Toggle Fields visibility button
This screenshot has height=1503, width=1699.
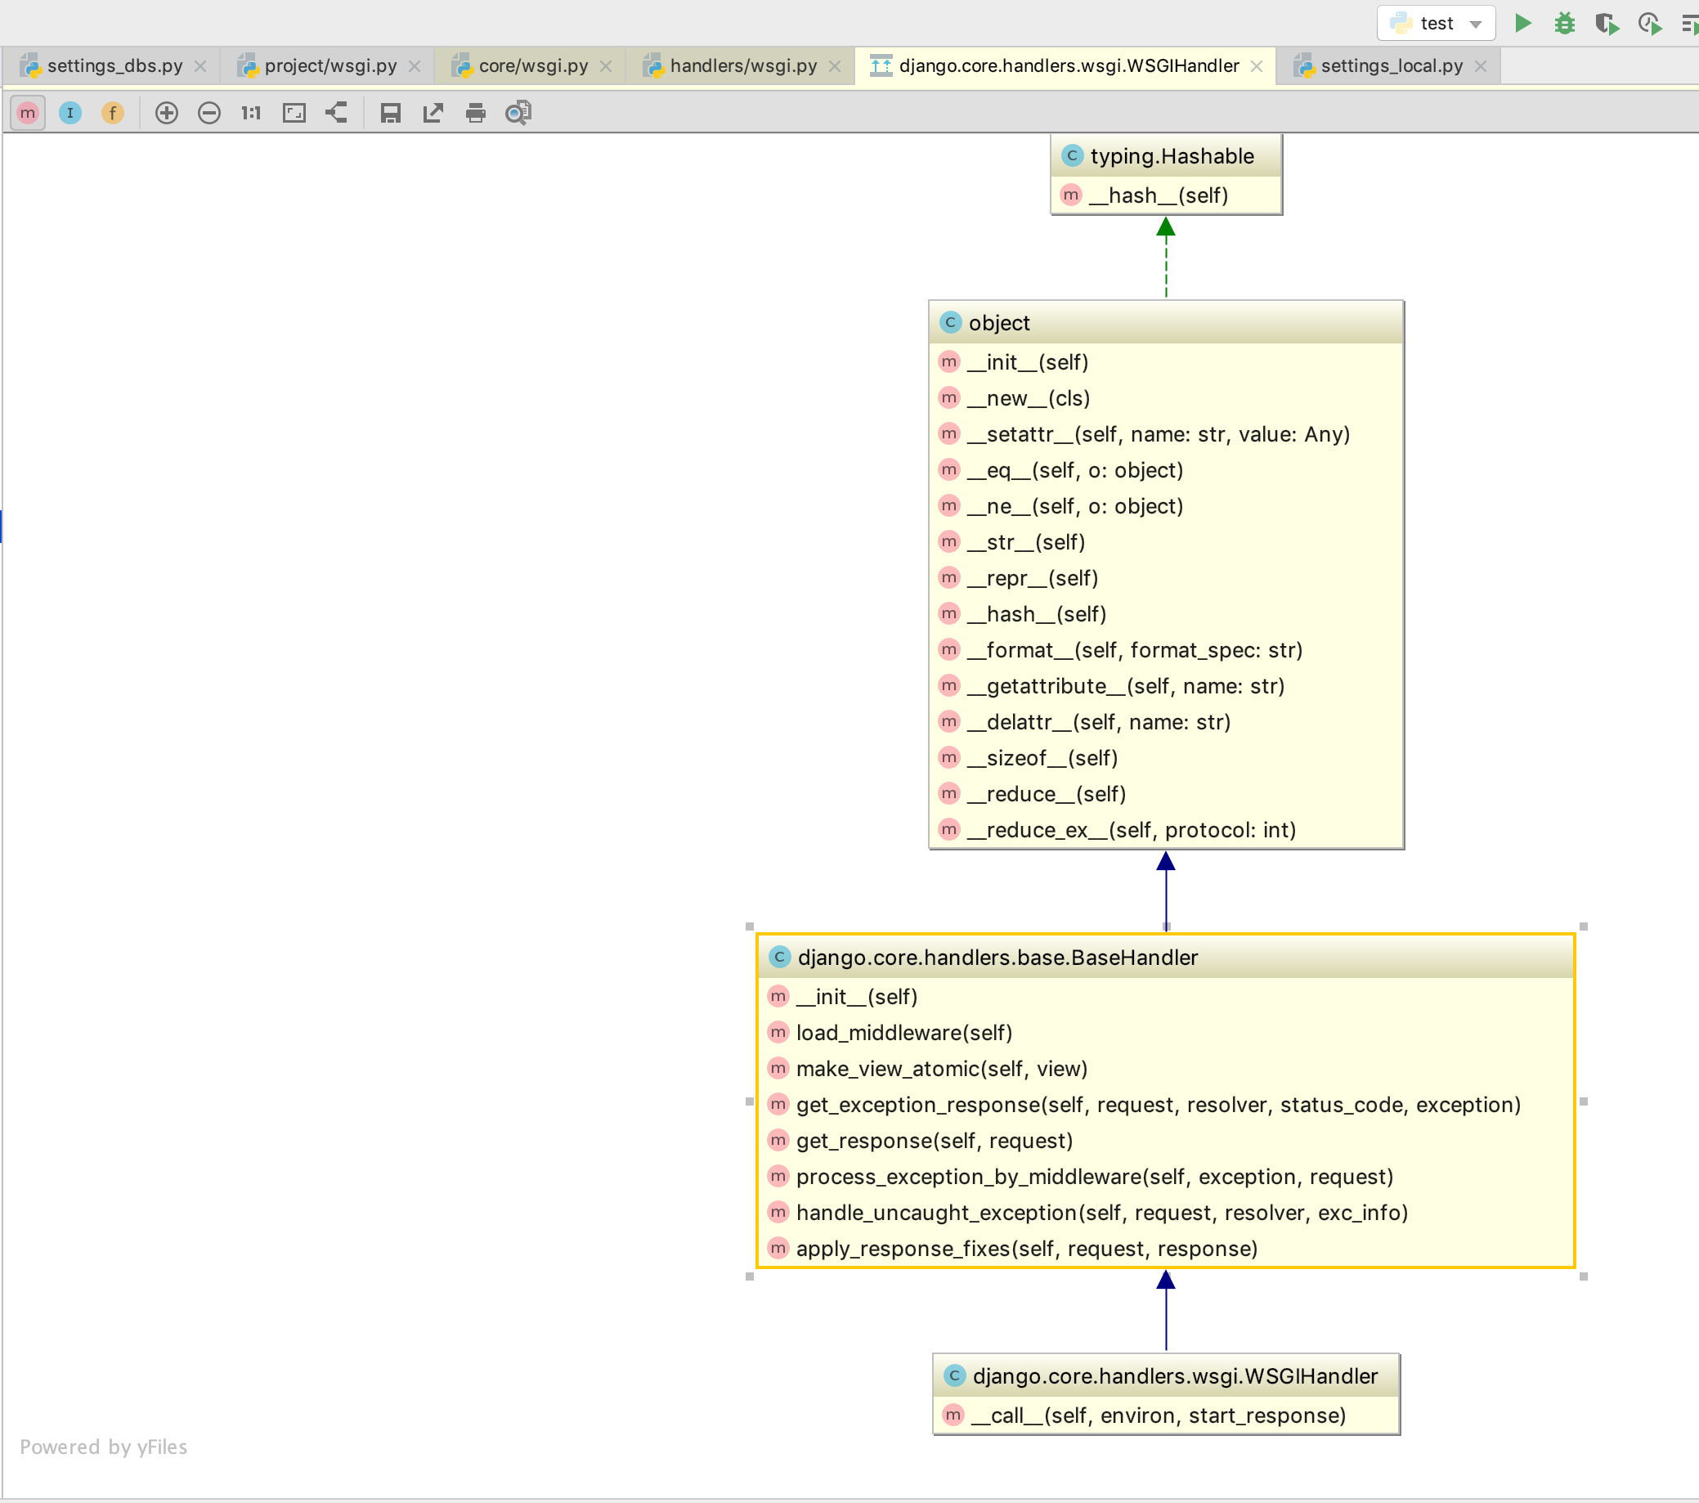tap(112, 112)
